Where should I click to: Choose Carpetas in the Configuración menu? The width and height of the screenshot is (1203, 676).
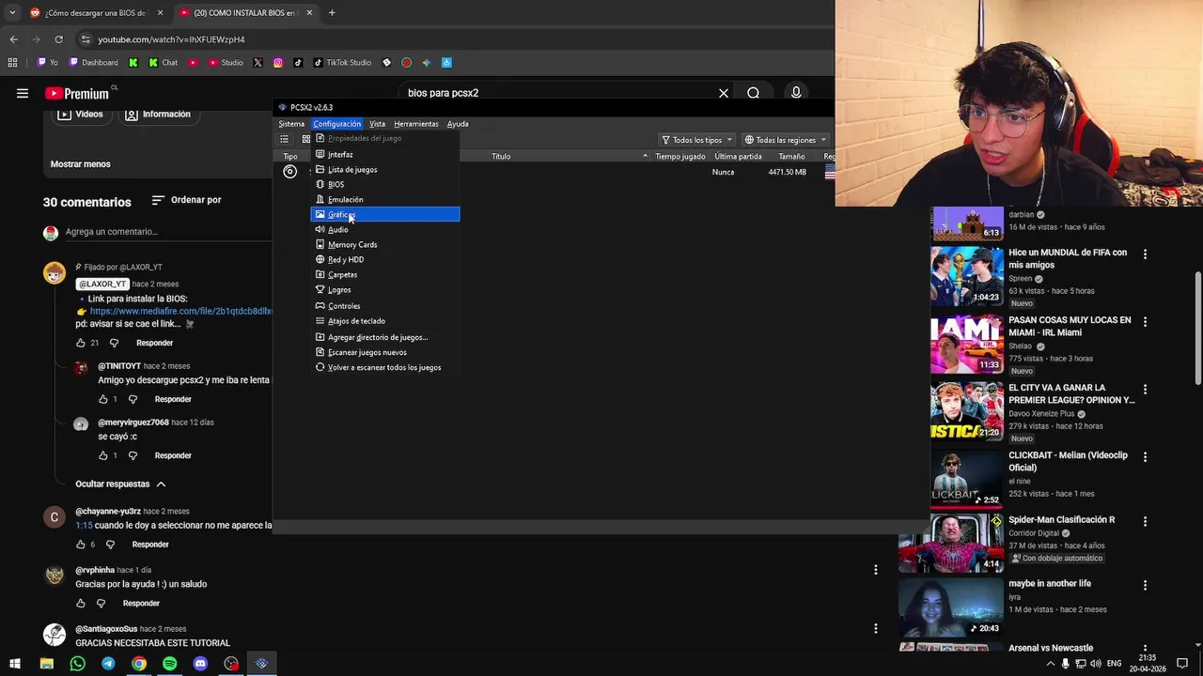385,275
